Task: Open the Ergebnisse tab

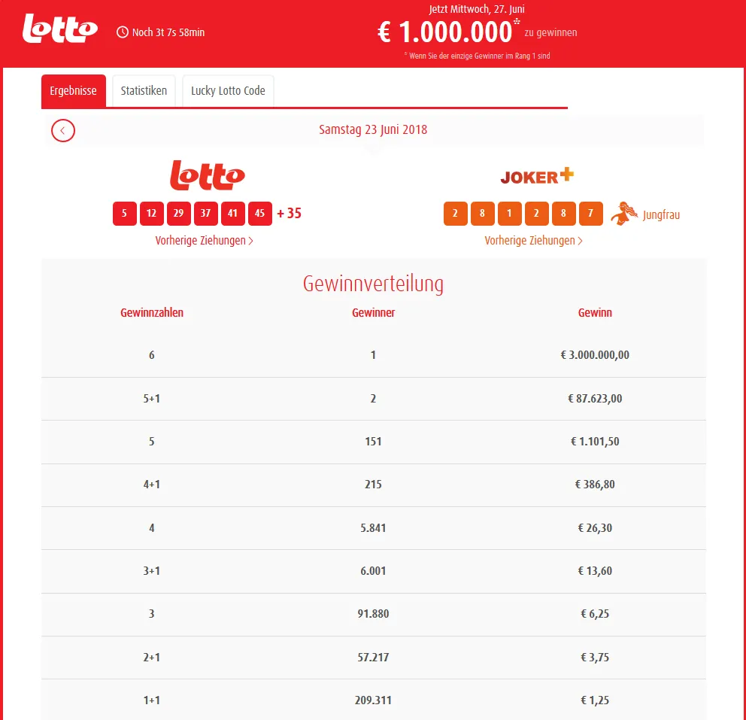Action: tap(73, 91)
